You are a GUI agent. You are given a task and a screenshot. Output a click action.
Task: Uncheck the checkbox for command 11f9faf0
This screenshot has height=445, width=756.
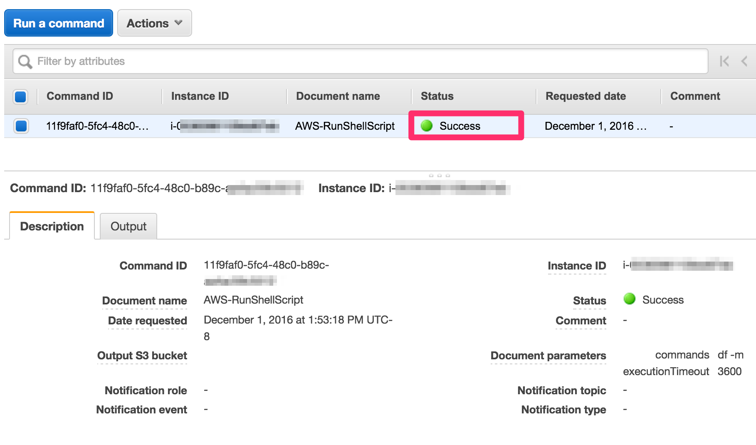(x=20, y=126)
